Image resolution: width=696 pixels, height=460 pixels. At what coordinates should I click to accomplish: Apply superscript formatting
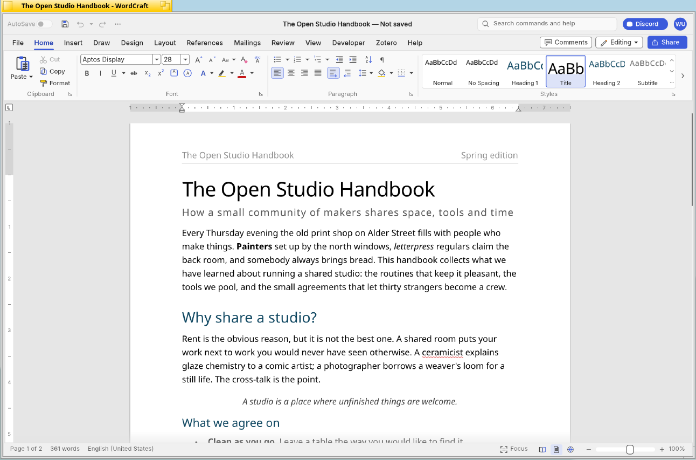(161, 73)
